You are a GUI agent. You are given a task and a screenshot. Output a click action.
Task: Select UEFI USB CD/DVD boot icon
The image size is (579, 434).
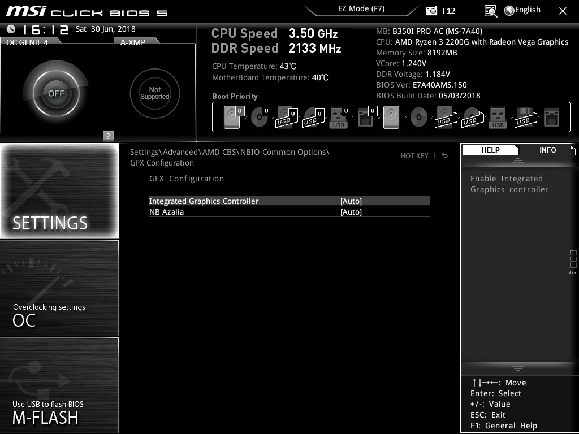click(x=313, y=118)
